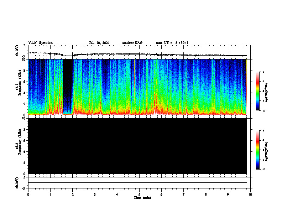
Task: Click the 'Time (min)' axis label
Action: pyautogui.click(x=142, y=198)
